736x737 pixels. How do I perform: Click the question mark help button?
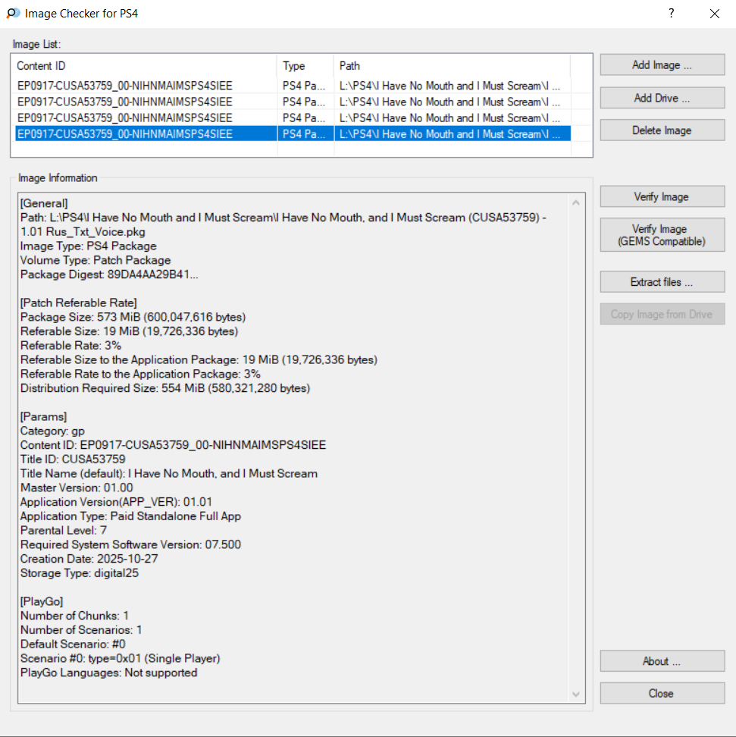pyautogui.click(x=671, y=14)
